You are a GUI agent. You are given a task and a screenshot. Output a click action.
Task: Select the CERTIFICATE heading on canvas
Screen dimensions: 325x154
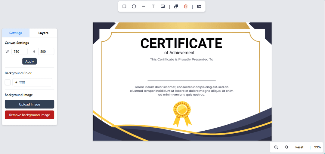click(x=181, y=43)
